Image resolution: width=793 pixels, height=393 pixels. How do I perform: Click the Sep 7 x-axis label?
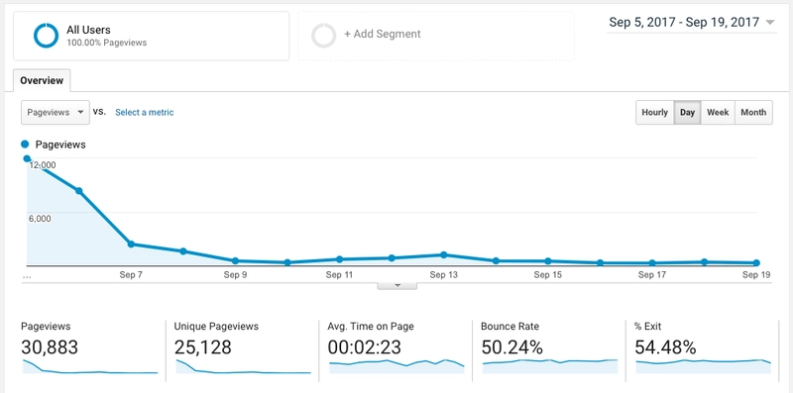coord(131,275)
